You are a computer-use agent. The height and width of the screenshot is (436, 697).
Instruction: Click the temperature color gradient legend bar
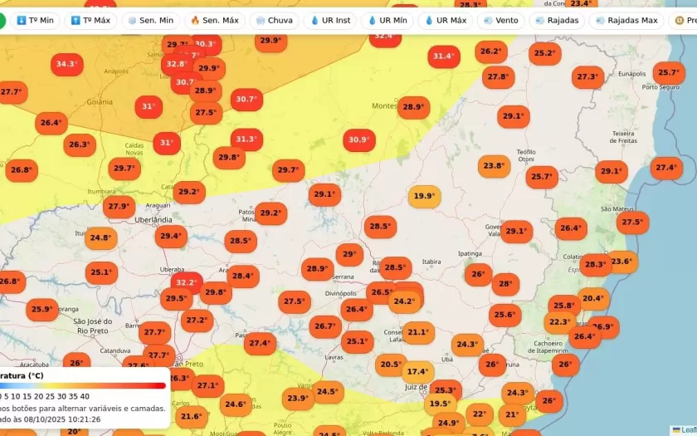pos(83,385)
